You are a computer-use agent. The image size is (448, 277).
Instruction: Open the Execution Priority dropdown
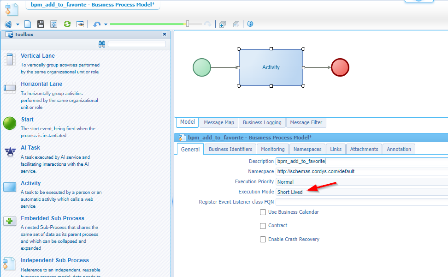[x=361, y=182]
